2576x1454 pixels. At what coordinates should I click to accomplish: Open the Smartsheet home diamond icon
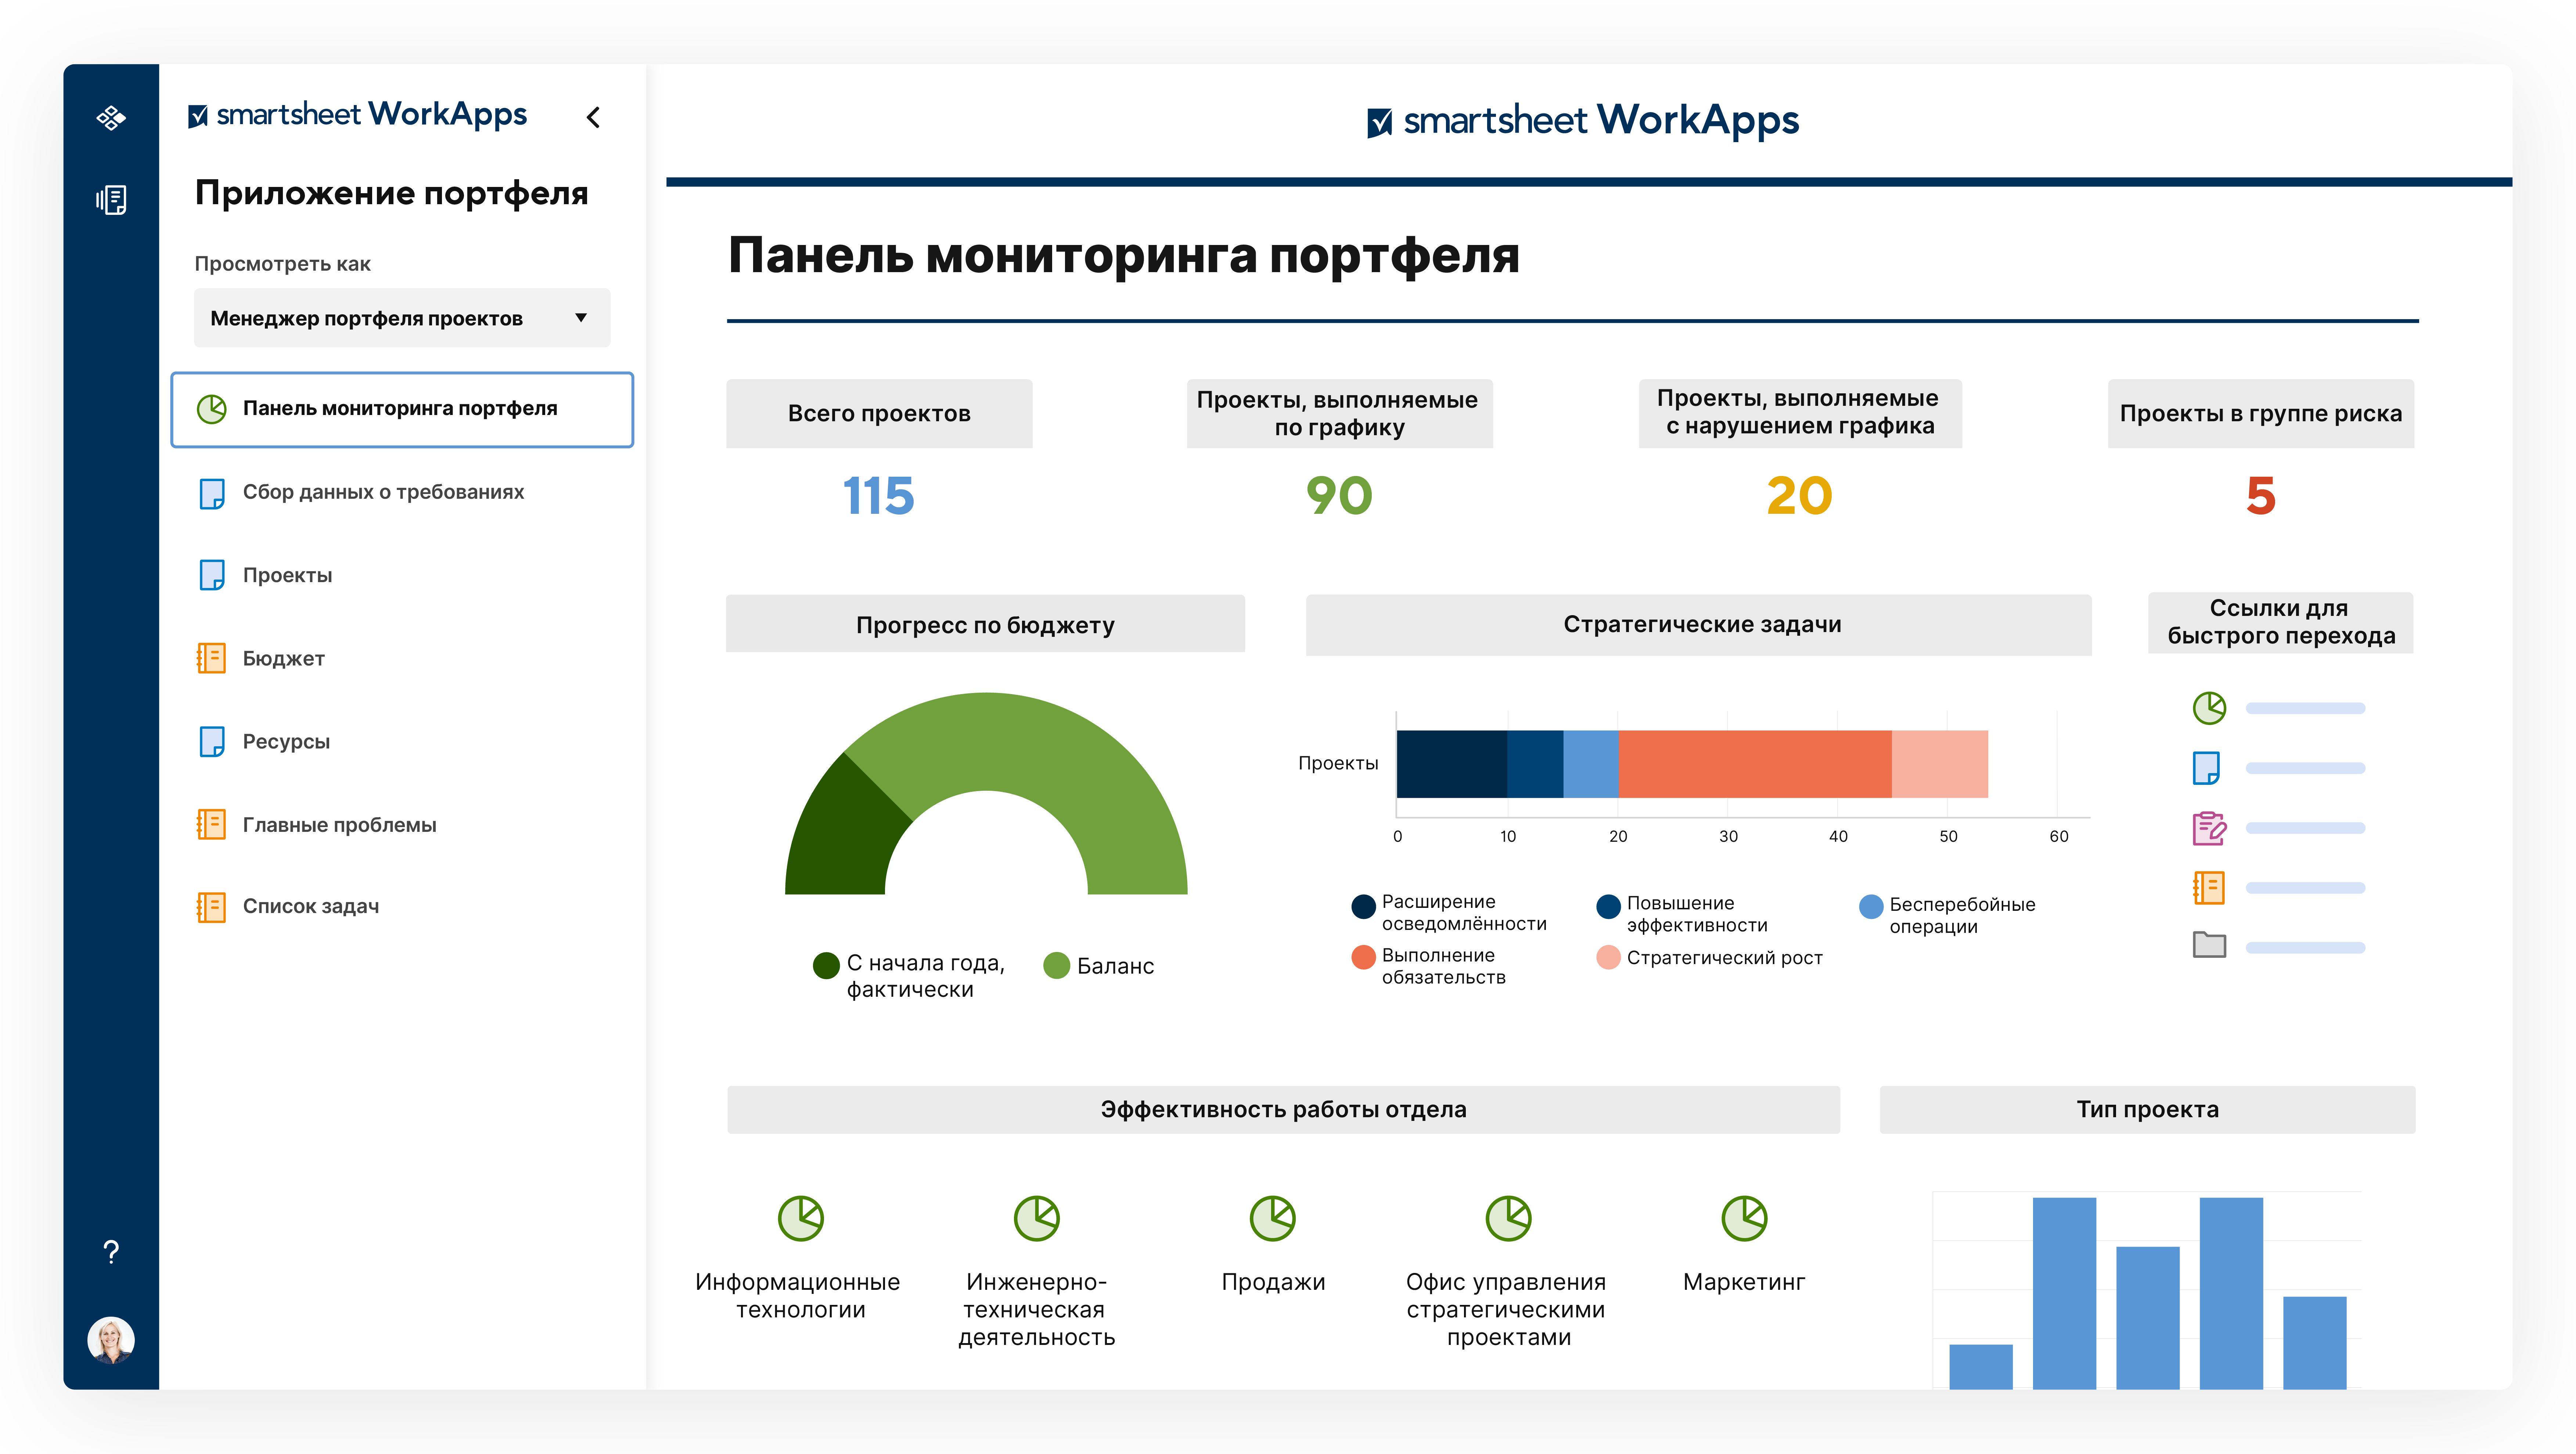coord(111,118)
